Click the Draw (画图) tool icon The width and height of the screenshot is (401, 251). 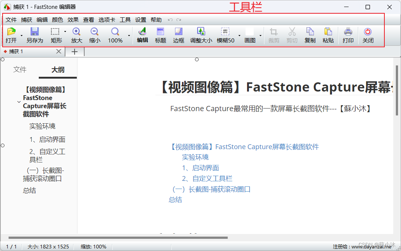pyautogui.click(x=250, y=32)
